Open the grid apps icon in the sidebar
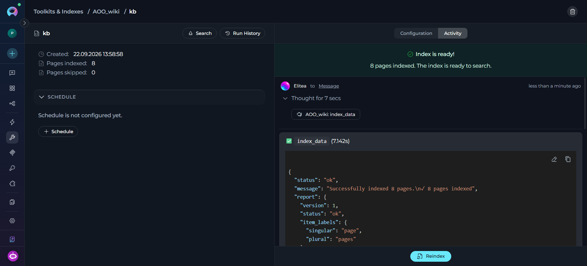Screen dimensions: 587x266 [x=12, y=88]
